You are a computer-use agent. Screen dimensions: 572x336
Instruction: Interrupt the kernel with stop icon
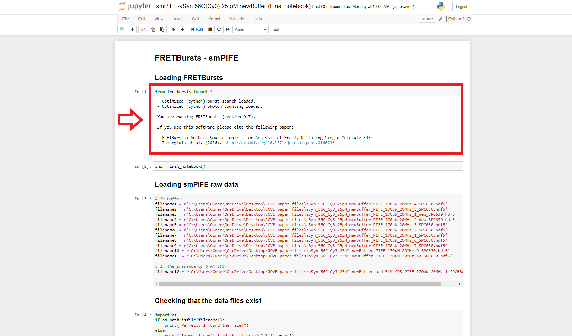pyautogui.click(x=210, y=29)
